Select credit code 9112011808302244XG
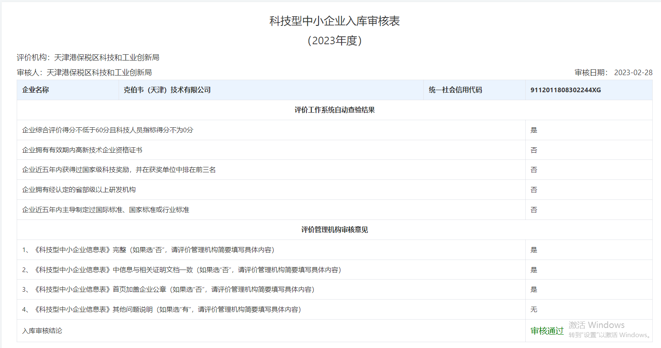Screen dimensions: 661x348 pos(565,90)
